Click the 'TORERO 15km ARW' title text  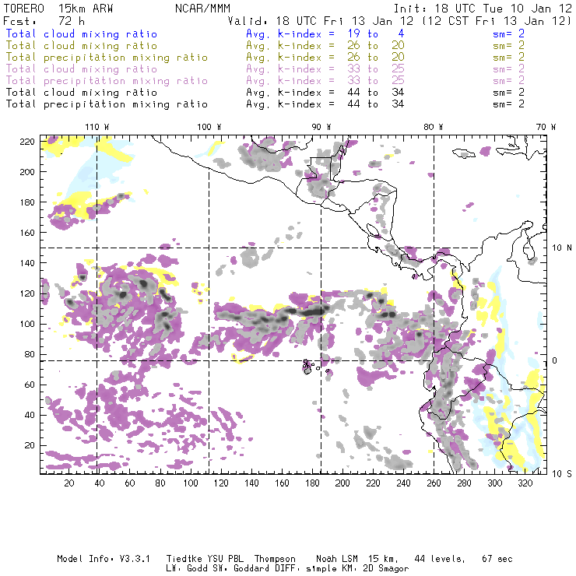pyautogui.click(x=58, y=9)
